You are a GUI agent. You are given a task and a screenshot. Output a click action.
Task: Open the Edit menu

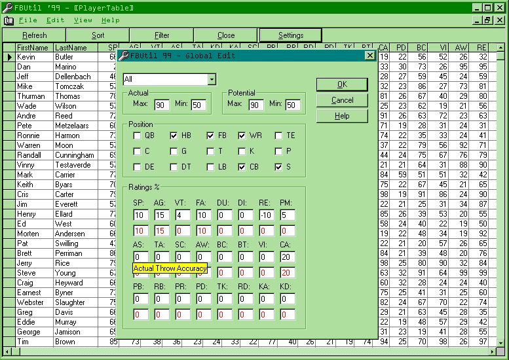click(x=55, y=20)
